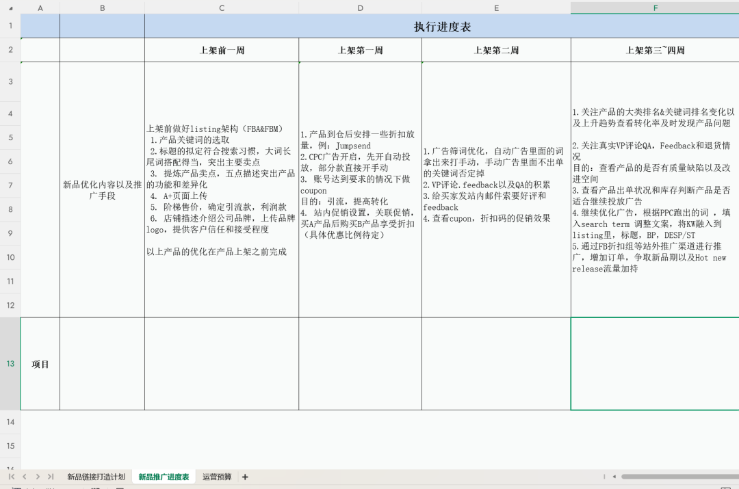Select cell about 广告筛词优化
This screenshot has width=739, height=489.
click(496, 190)
